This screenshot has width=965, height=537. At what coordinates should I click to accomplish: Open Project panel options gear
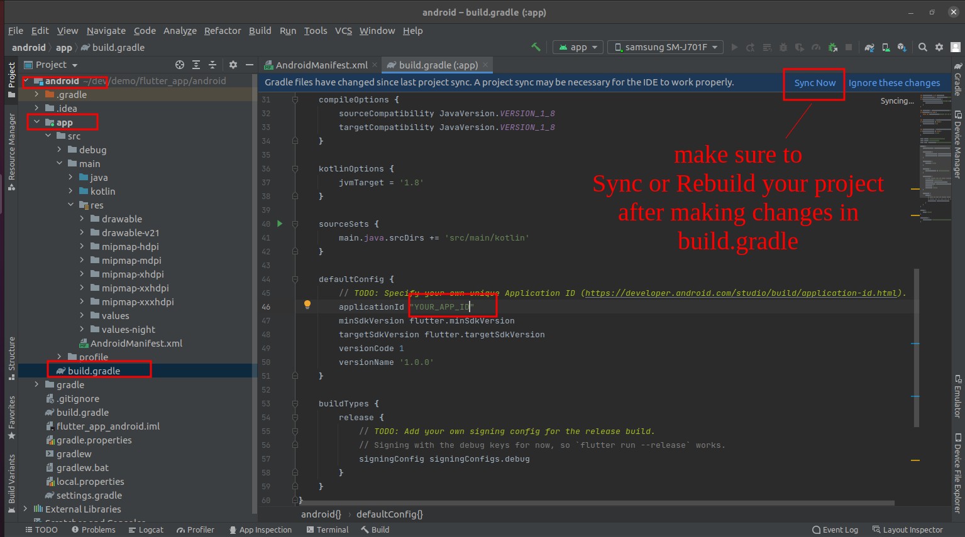tap(233, 65)
